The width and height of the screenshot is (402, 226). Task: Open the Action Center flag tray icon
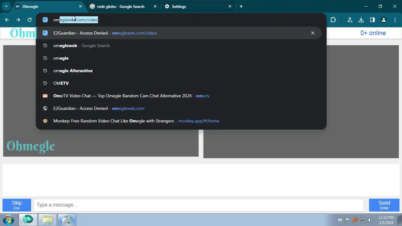click(x=348, y=220)
